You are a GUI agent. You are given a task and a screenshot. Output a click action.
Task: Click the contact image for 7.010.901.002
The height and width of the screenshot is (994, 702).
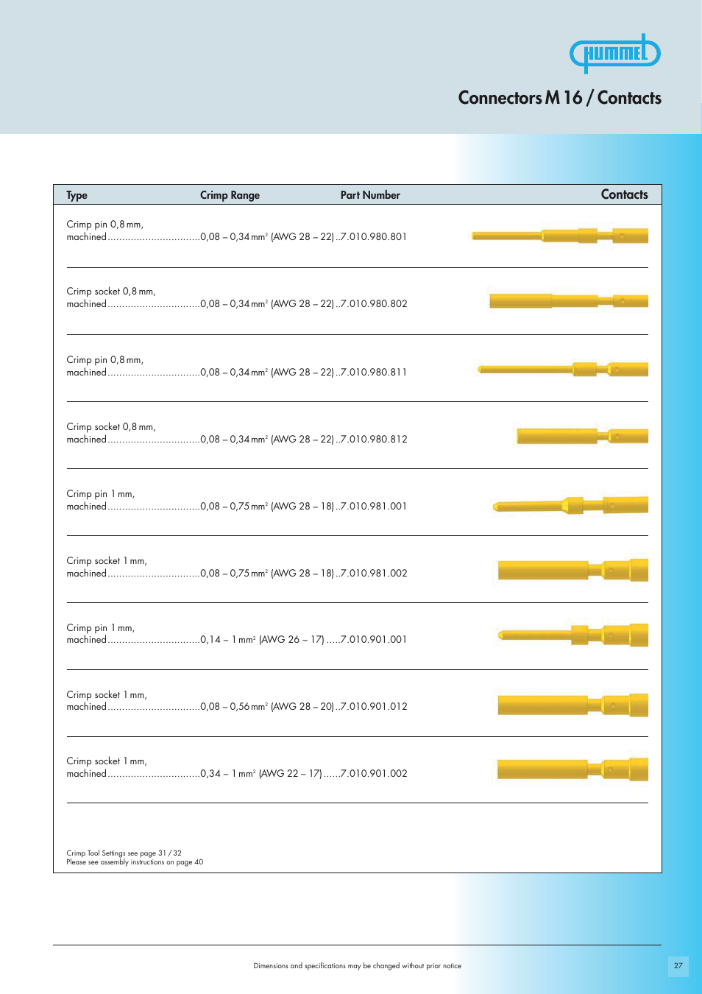573,769
